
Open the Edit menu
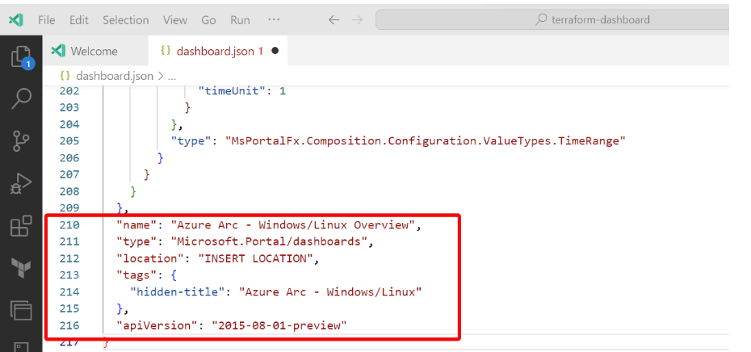point(79,20)
